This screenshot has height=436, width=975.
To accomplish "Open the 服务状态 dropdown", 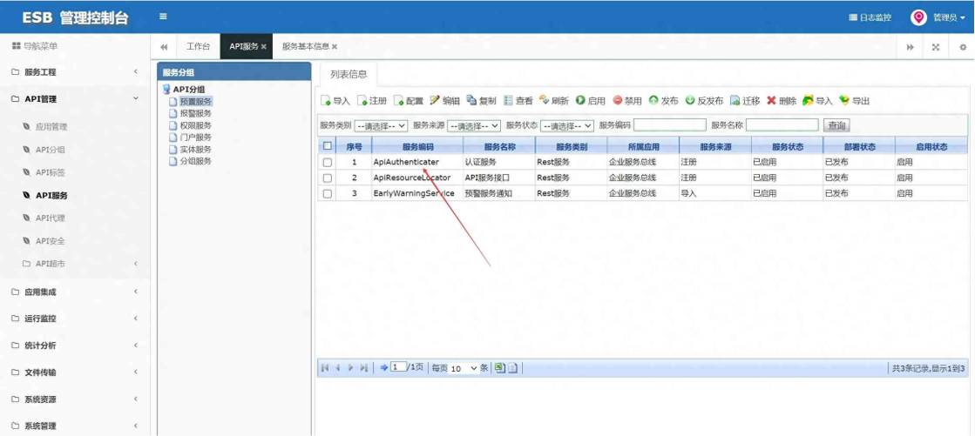I will [x=567, y=125].
